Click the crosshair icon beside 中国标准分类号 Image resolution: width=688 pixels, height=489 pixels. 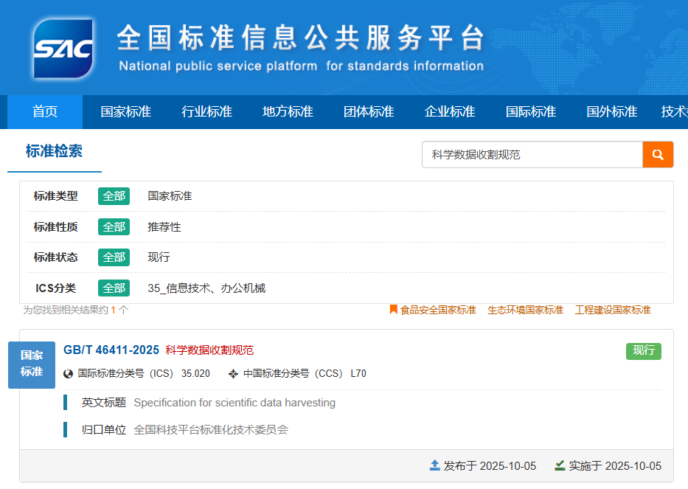(x=234, y=374)
